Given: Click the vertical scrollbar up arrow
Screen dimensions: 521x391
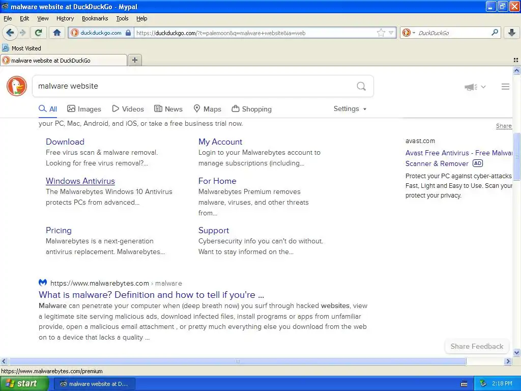Looking at the screenshot, I should 516,70.
